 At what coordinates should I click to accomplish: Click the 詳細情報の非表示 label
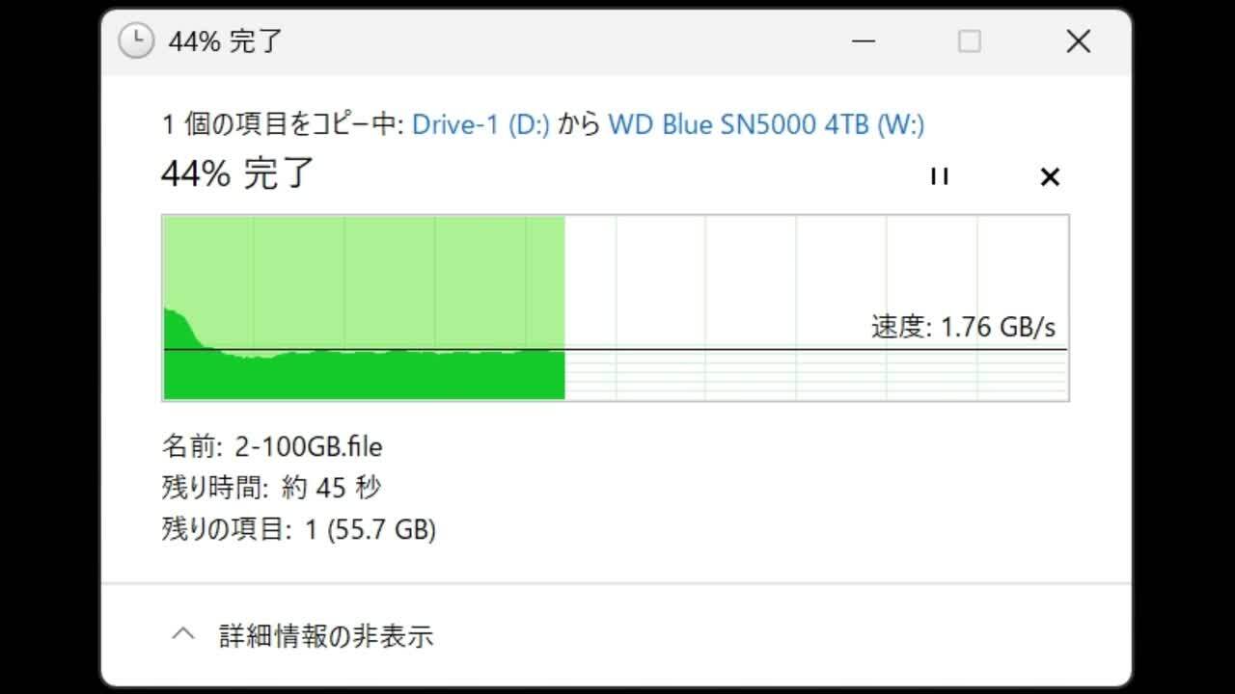pos(326,636)
